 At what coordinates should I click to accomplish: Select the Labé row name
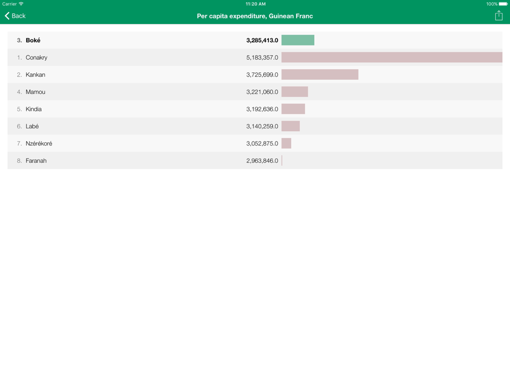coord(32,126)
